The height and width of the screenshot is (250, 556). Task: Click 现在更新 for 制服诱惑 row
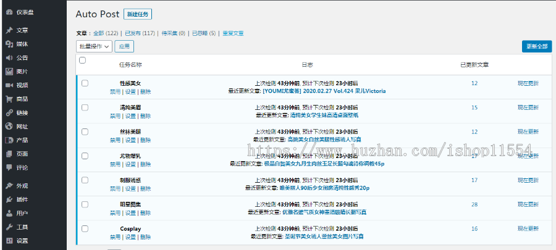click(528, 180)
